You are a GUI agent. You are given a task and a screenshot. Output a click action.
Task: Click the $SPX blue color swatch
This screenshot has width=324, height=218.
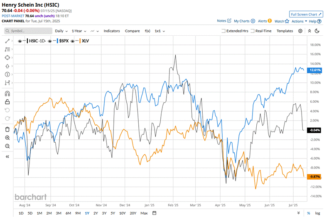pyautogui.click(x=57, y=41)
